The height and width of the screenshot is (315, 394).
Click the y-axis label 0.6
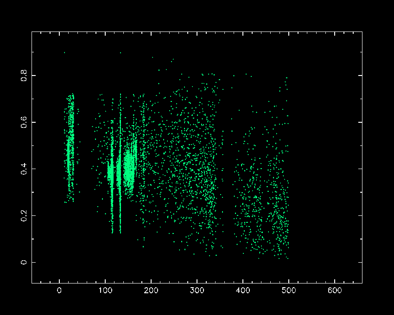tap(24, 122)
